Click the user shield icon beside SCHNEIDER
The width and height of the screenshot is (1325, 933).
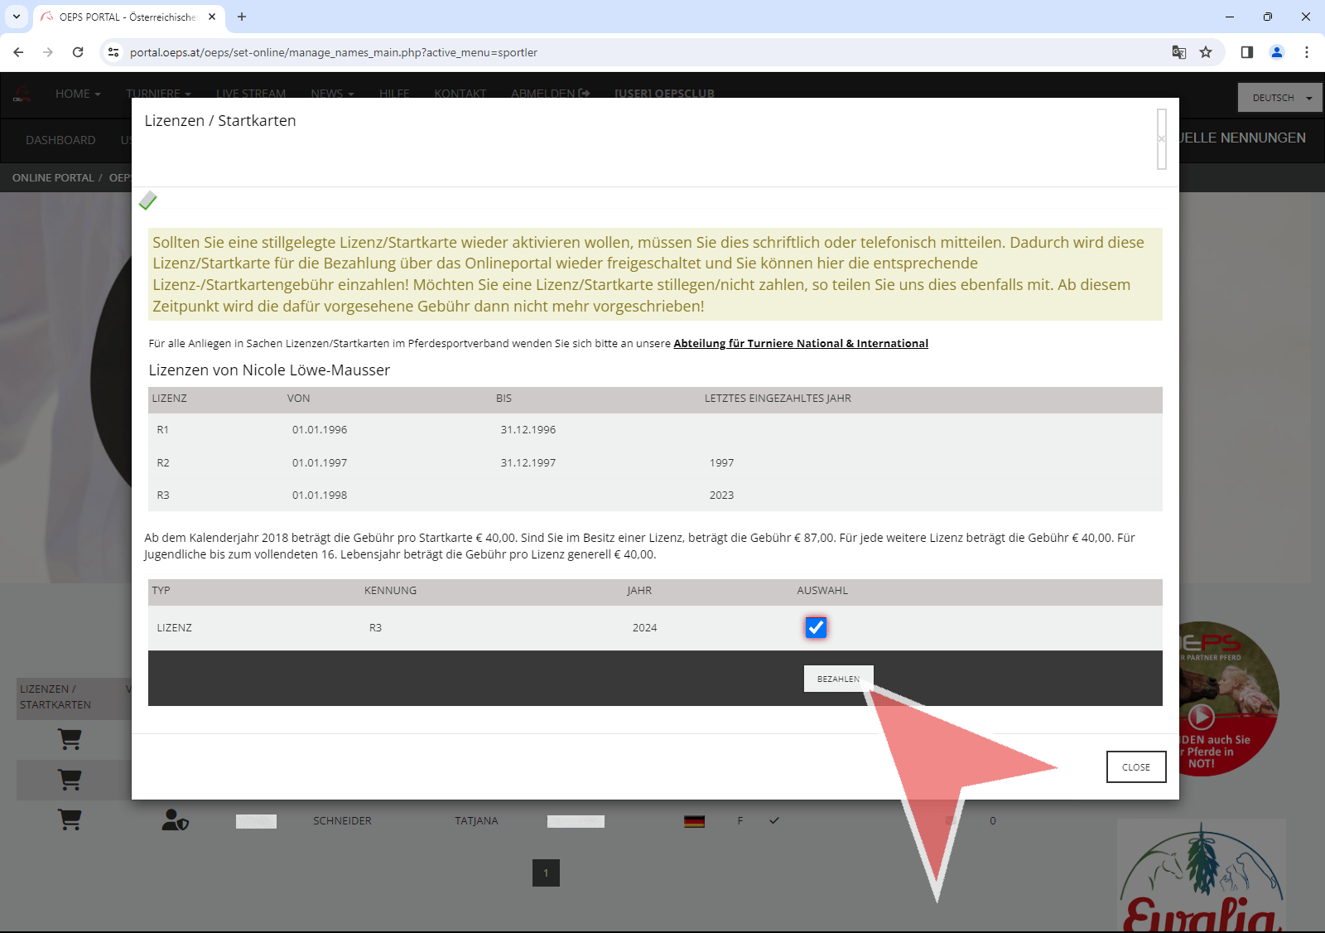[x=175, y=820]
